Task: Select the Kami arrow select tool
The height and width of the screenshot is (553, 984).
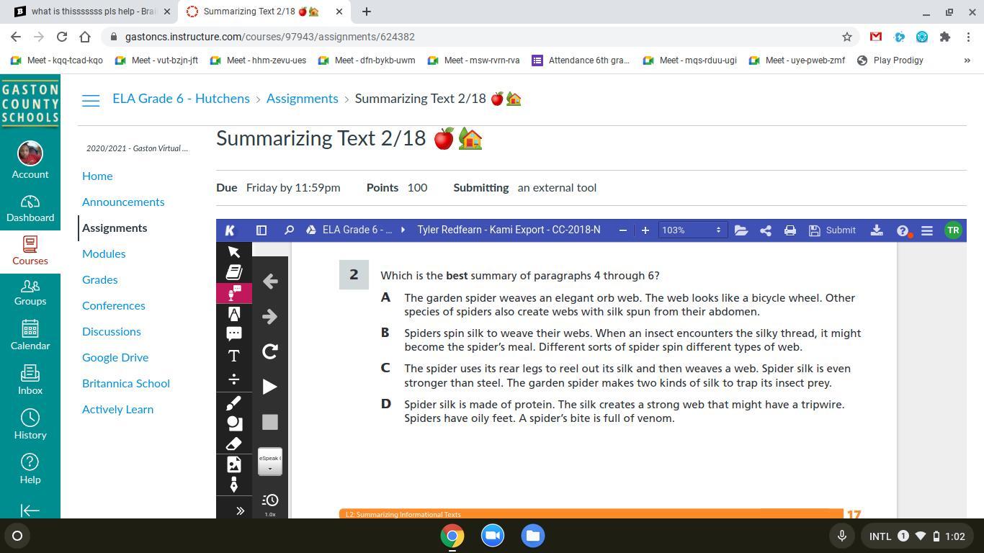Action: 234,251
